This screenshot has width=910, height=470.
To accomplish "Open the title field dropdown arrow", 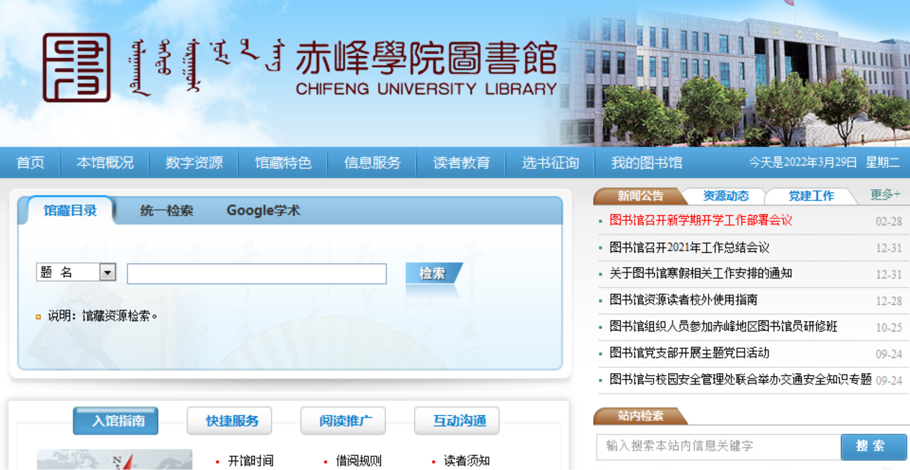I will pyautogui.click(x=107, y=272).
